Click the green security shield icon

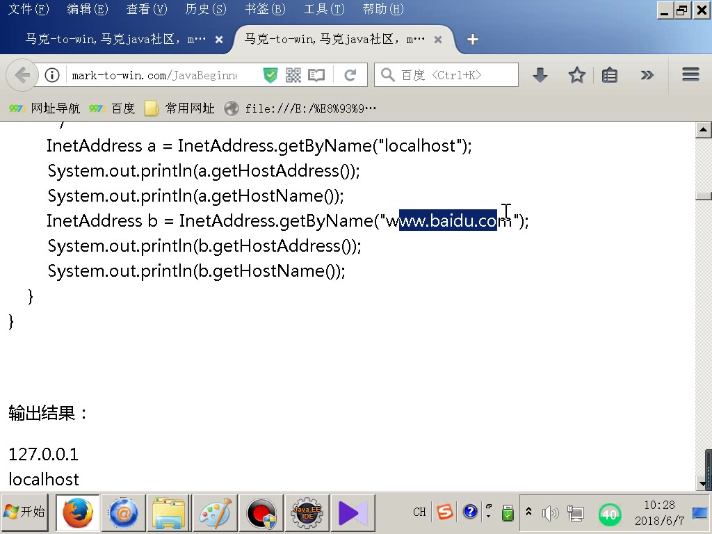coord(270,74)
